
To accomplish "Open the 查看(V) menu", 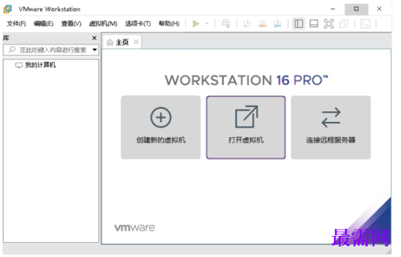I will [x=72, y=24].
